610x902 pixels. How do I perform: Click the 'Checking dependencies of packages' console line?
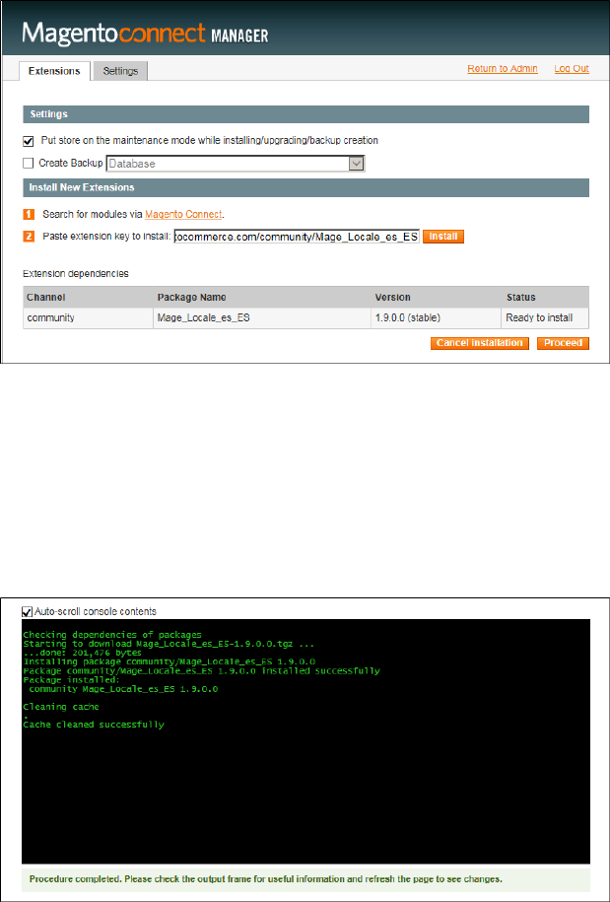point(112,635)
